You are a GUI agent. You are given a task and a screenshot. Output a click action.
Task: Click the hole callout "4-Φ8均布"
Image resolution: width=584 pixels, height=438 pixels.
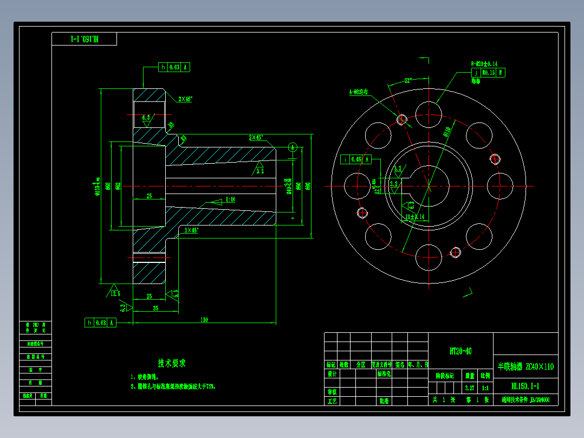point(359,92)
